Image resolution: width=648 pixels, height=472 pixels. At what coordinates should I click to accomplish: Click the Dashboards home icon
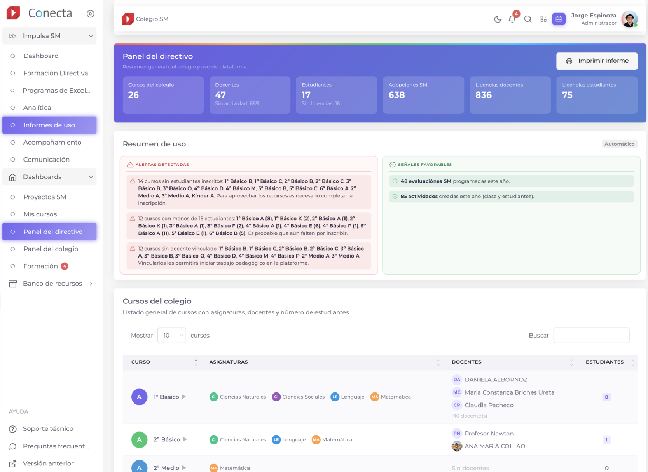point(13,177)
